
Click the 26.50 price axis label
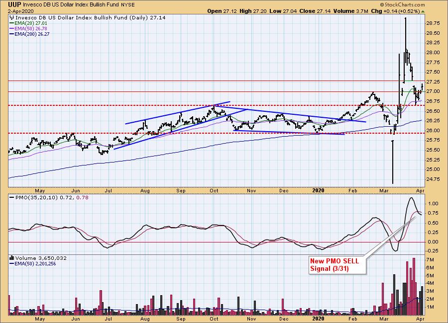pyautogui.click(x=433, y=111)
